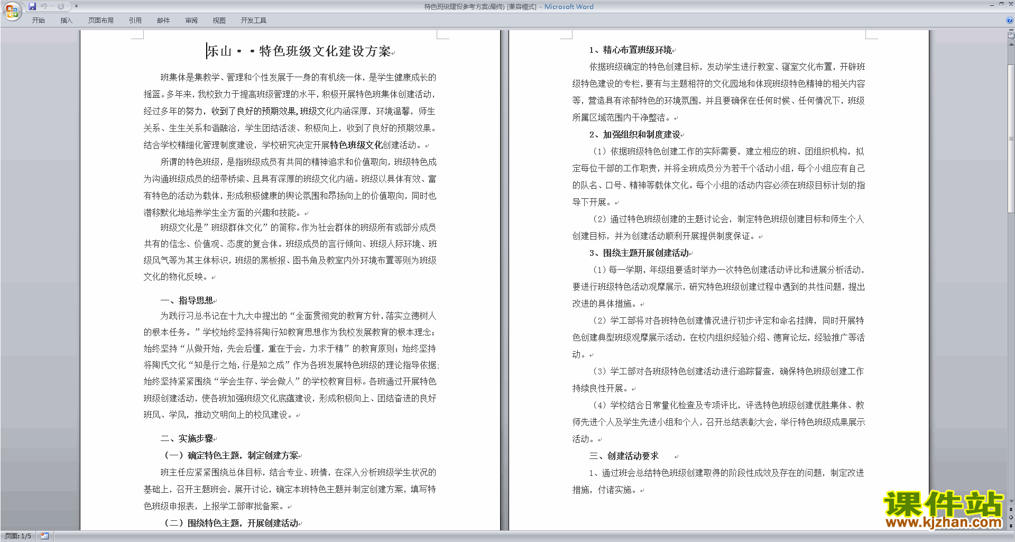Image resolution: width=1015 pixels, height=542 pixels.
Task: Open the 插入 ribbon tab
Action: pos(66,21)
